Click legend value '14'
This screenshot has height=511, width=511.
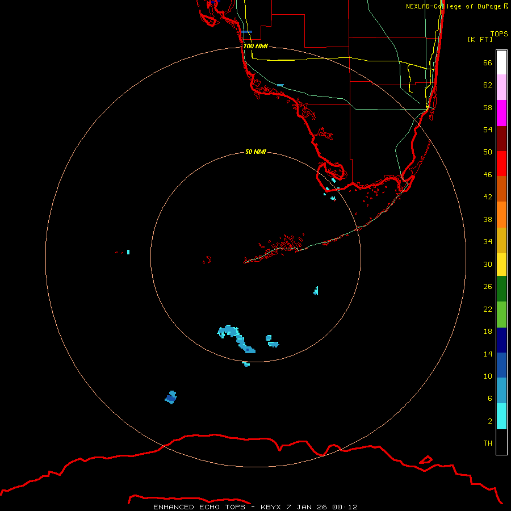[x=488, y=354]
